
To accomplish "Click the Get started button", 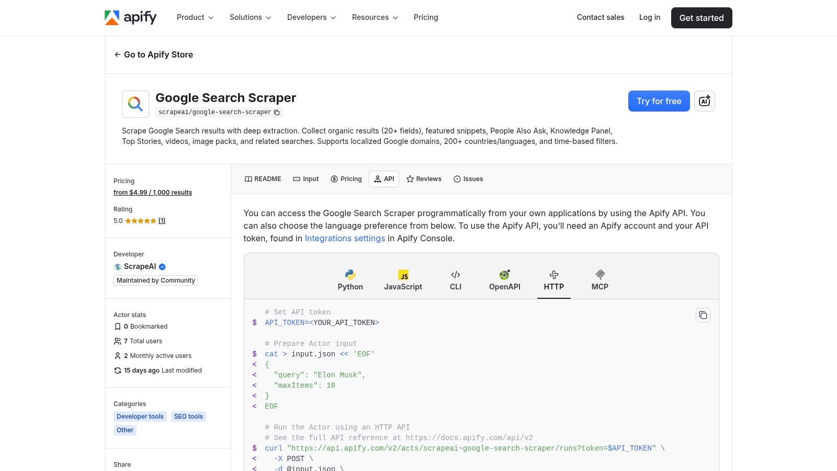I will tap(702, 18).
